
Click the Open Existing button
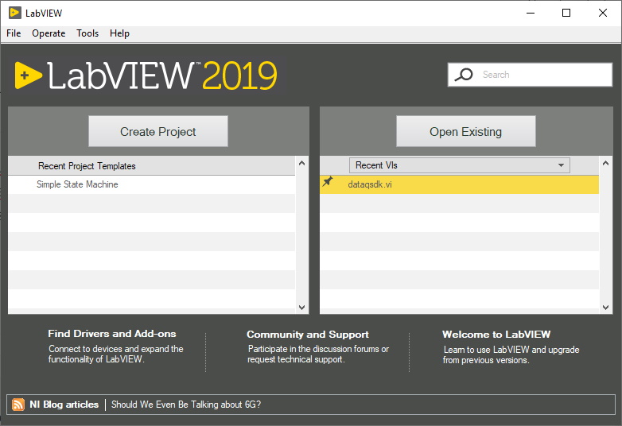466,132
